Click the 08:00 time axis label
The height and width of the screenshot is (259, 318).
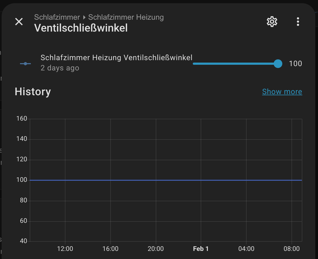pyautogui.click(x=291, y=249)
